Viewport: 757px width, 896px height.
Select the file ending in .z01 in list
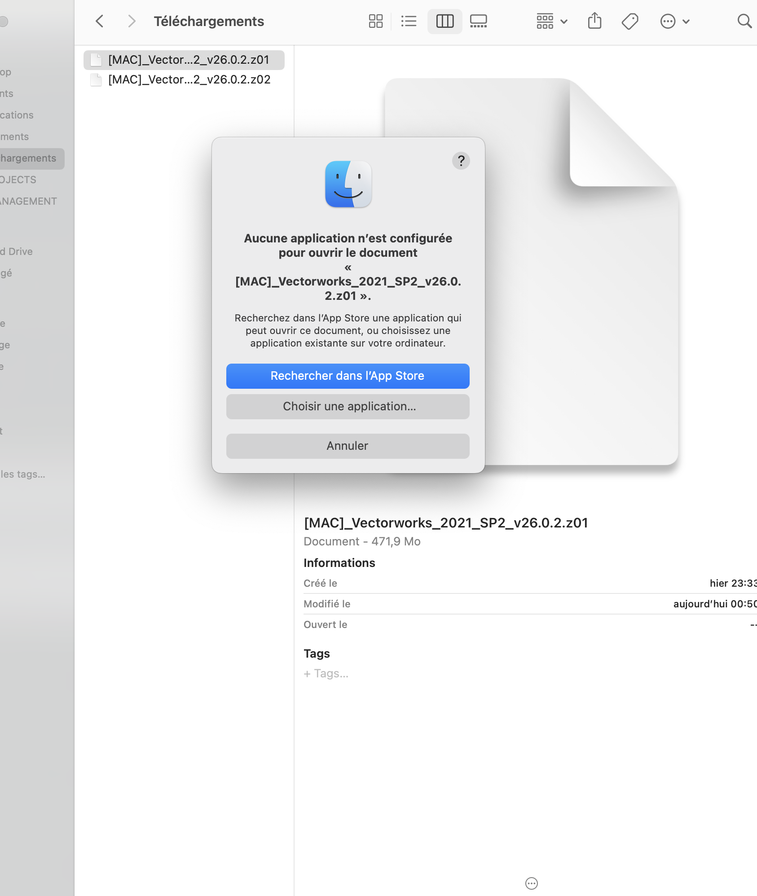184,60
